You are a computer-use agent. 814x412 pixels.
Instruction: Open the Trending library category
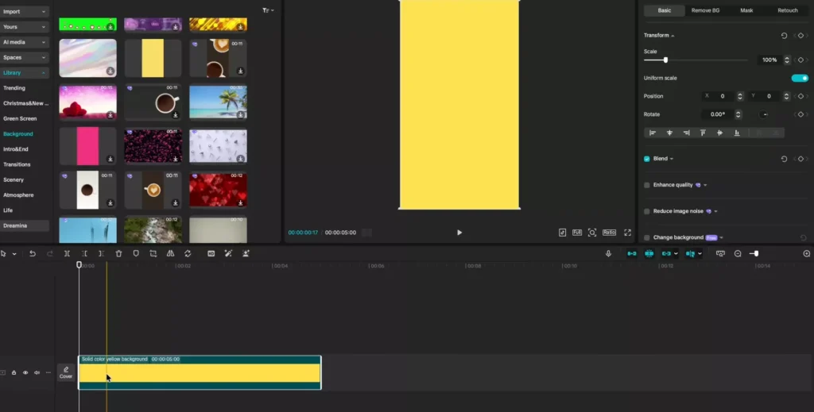click(14, 88)
